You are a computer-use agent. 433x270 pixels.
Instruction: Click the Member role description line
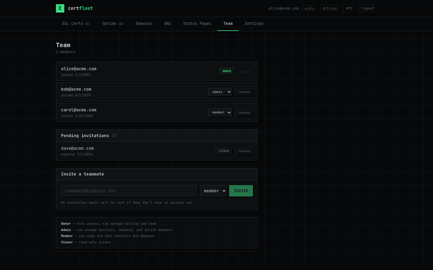tap(108, 236)
